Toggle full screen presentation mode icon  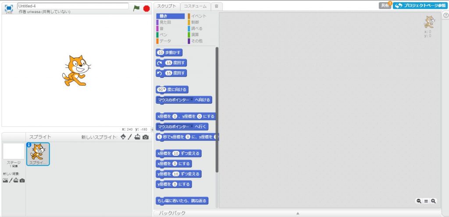pyautogui.click(x=9, y=8)
